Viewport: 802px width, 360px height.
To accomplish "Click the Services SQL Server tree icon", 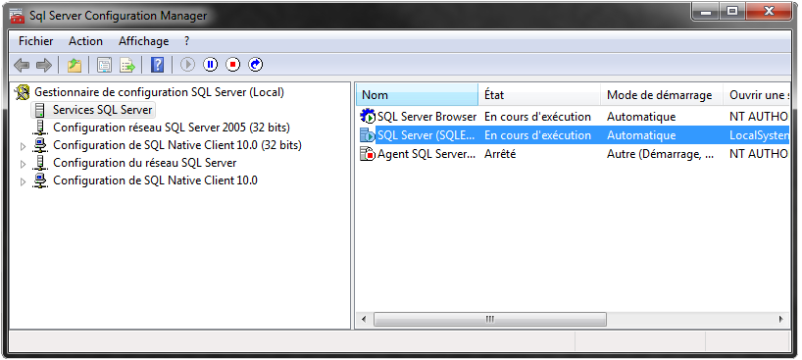I will click(40, 110).
